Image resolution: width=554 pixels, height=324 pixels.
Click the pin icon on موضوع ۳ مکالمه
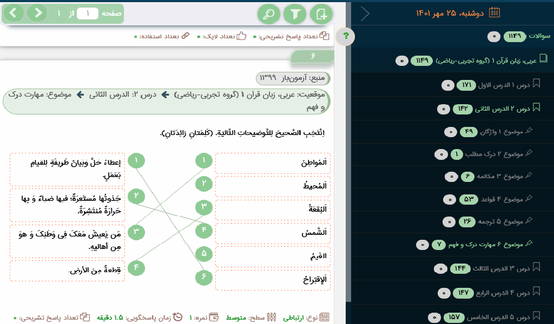529,175
